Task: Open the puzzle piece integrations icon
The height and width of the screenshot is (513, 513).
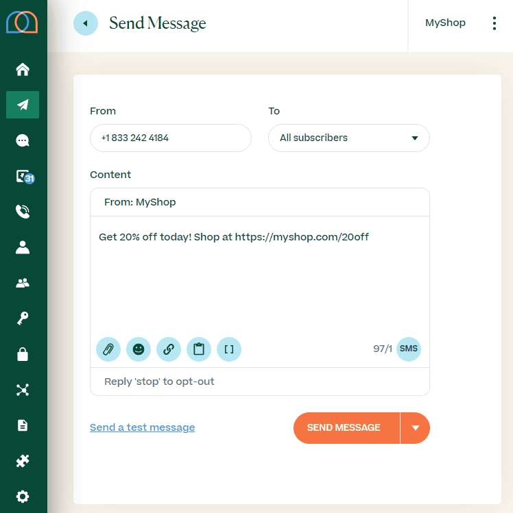Action: pyautogui.click(x=23, y=461)
